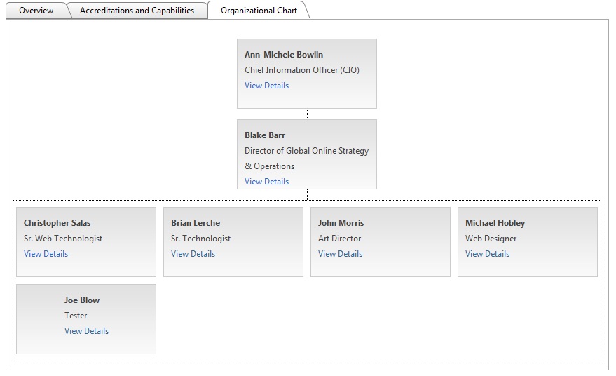616x376 pixels.
Task: Click the John Morris name
Action: (341, 223)
